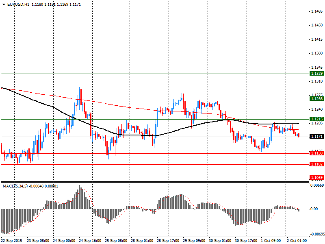Screen dimensions: 325x244
Task: Click the 24 Sep 00:00 time label
Action: pyautogui.click(x=64, y=241)
